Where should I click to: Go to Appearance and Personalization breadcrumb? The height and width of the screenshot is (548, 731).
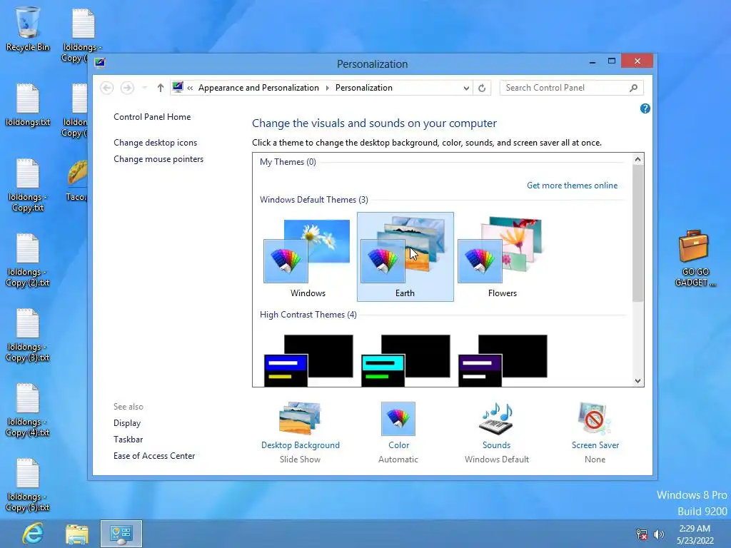tap(258, 88)
